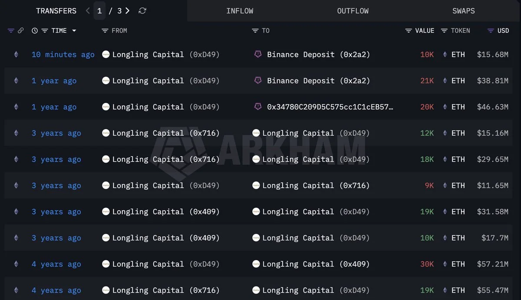Go to next transfers page arrow
521x300 pixels.
click(x=127, y=11)
